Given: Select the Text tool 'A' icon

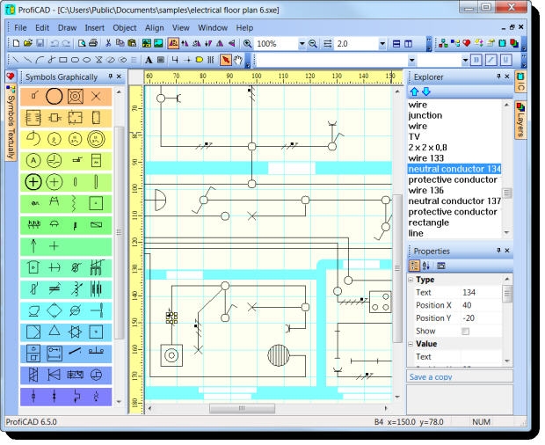Looking at the screenshot, I should (149, 60).
